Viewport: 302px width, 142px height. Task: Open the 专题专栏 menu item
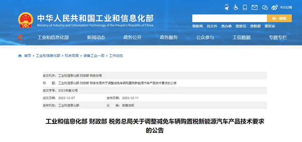(x=278, y=38)
